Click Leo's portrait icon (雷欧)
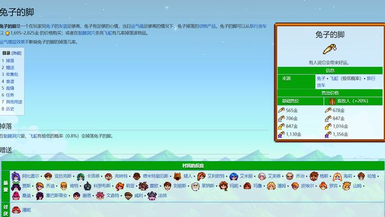 click(143, 186)
